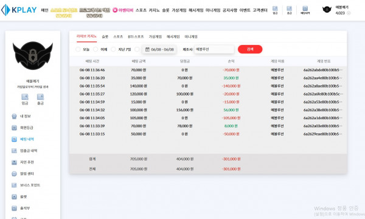365x219 pixels.
Task: Click the large profile avatar in the sidebar
Action: click(33, 55)
